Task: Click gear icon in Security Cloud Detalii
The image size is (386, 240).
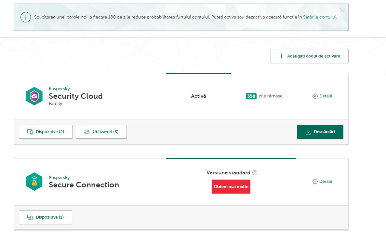Action: (x=315, y=96)
